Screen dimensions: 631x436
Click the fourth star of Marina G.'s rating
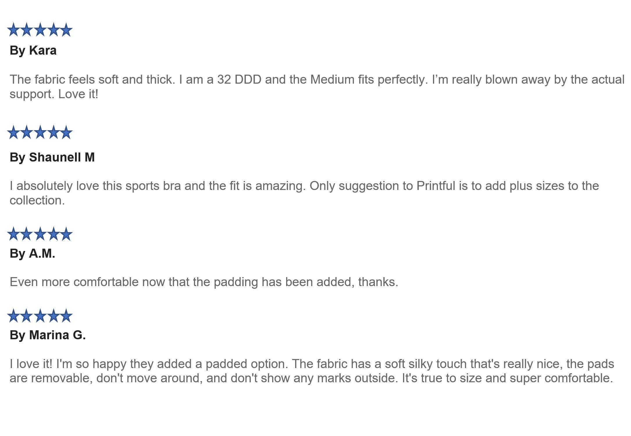[53, 316]
